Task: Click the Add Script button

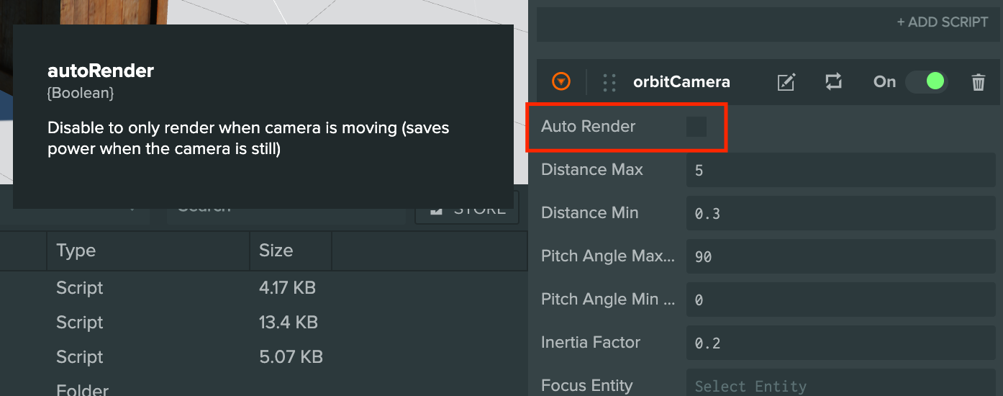Action: [x=942, y=22]
